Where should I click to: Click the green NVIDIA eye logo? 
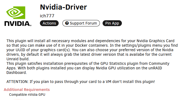[16, 13]
